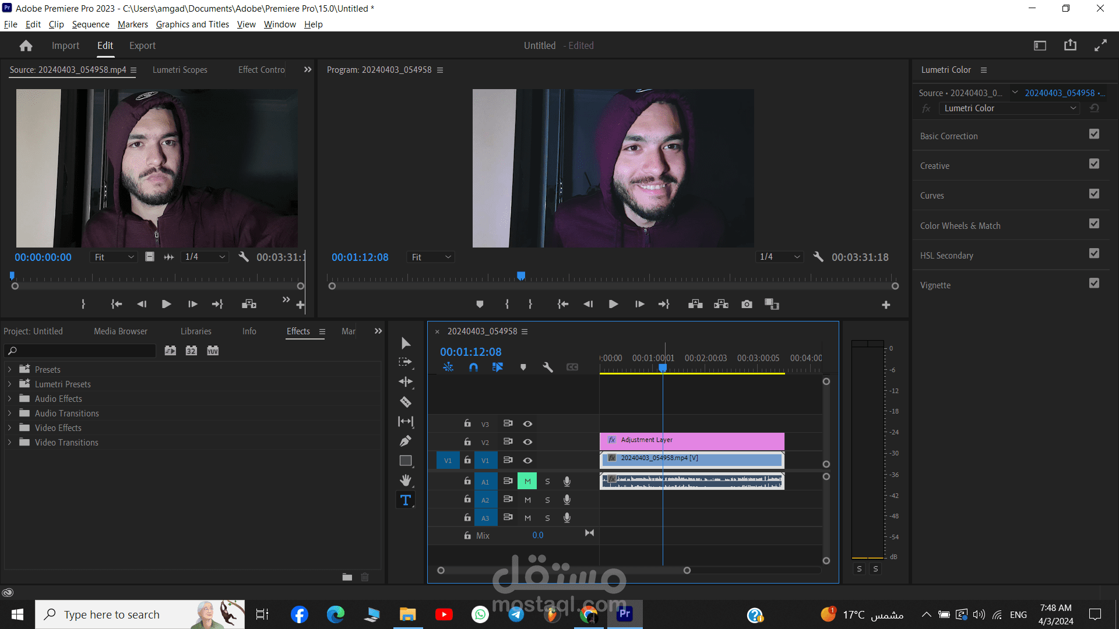Select the Adjustment Layer clip
The height and width of the screenshot is (629, 1119).
pyautogui.click(x=692, y=440)
